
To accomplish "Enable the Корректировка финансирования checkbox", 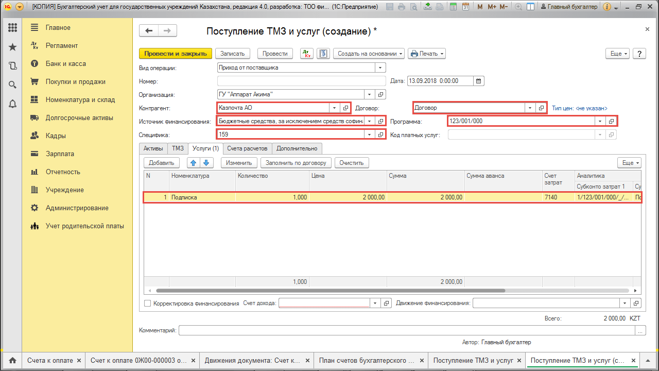I will pyautogui.click(x=147, y=303).
